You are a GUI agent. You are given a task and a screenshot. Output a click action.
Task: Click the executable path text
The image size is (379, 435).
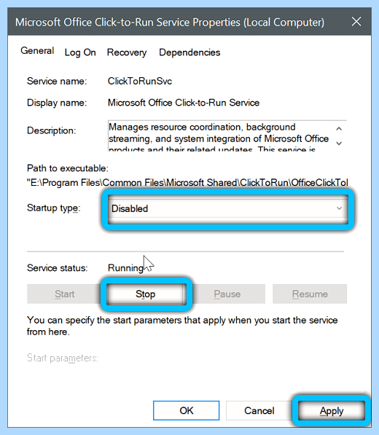click(187, 183)
